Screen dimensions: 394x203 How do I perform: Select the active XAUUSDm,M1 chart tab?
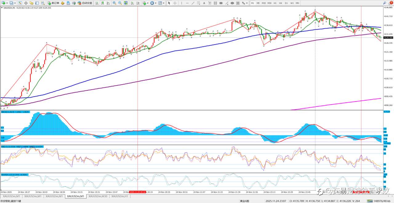[76, 196]
